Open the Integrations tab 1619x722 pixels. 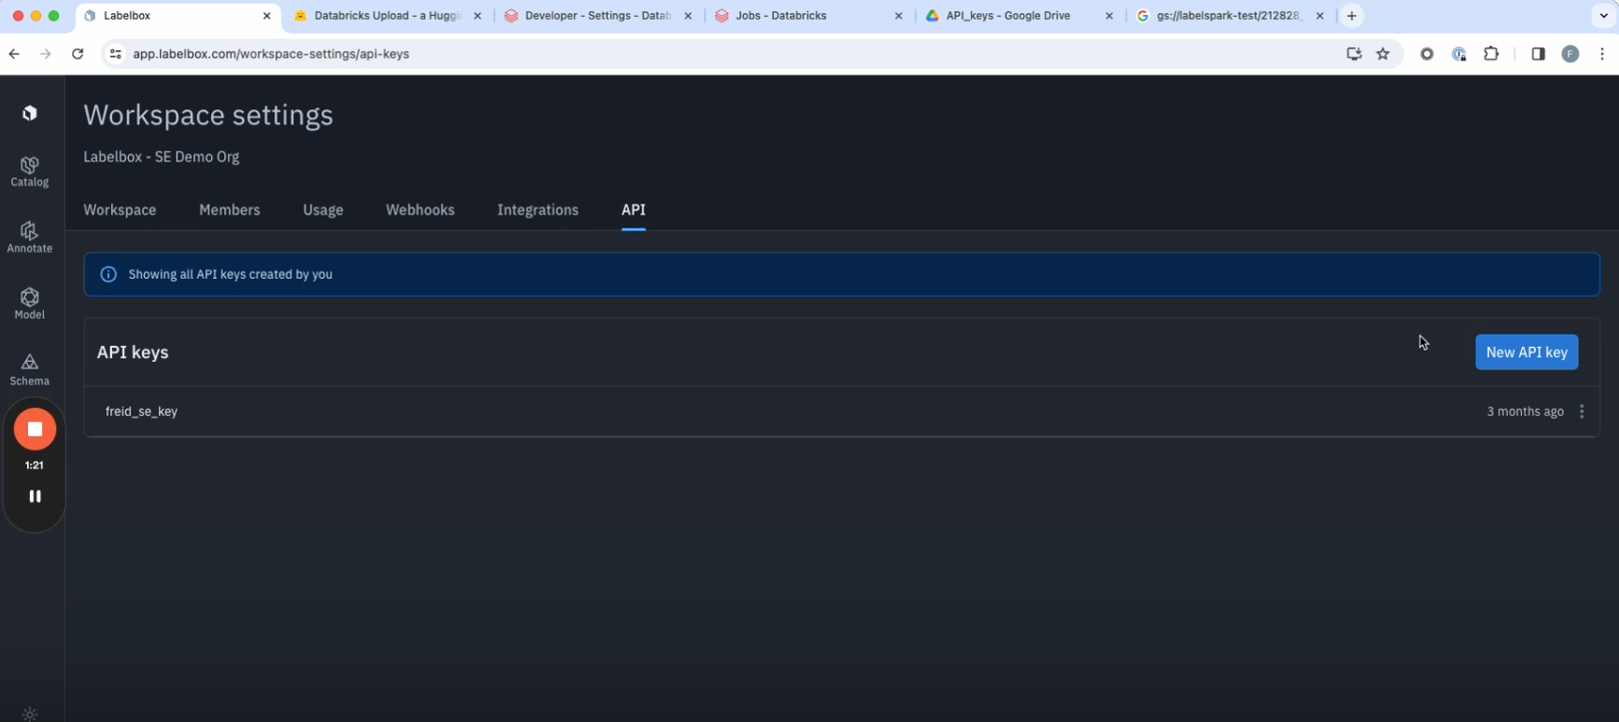click(x=538, y=210)
